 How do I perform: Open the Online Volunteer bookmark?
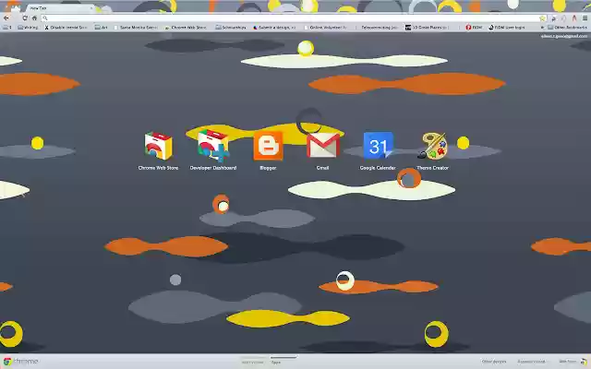325,28
